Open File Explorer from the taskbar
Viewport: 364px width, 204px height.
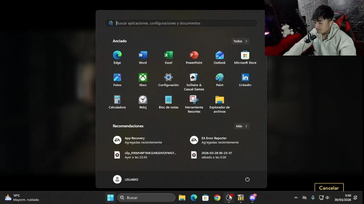pos(182,198)
